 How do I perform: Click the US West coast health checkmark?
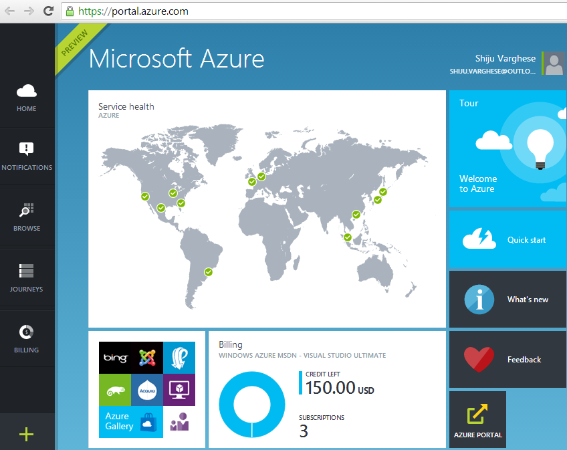pos(145,197)
